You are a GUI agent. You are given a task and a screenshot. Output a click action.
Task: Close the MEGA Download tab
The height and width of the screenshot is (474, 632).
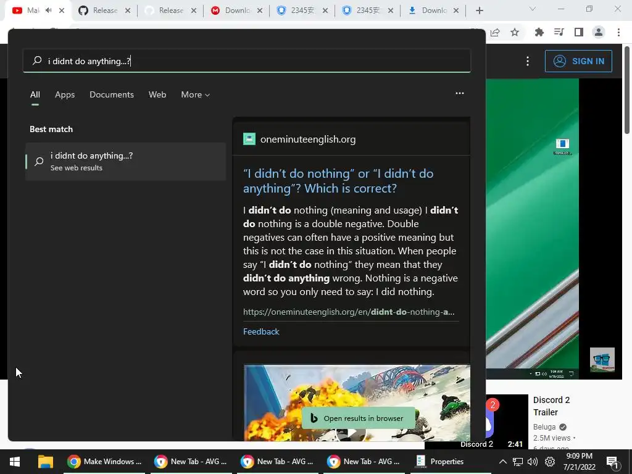click(260, 10)
